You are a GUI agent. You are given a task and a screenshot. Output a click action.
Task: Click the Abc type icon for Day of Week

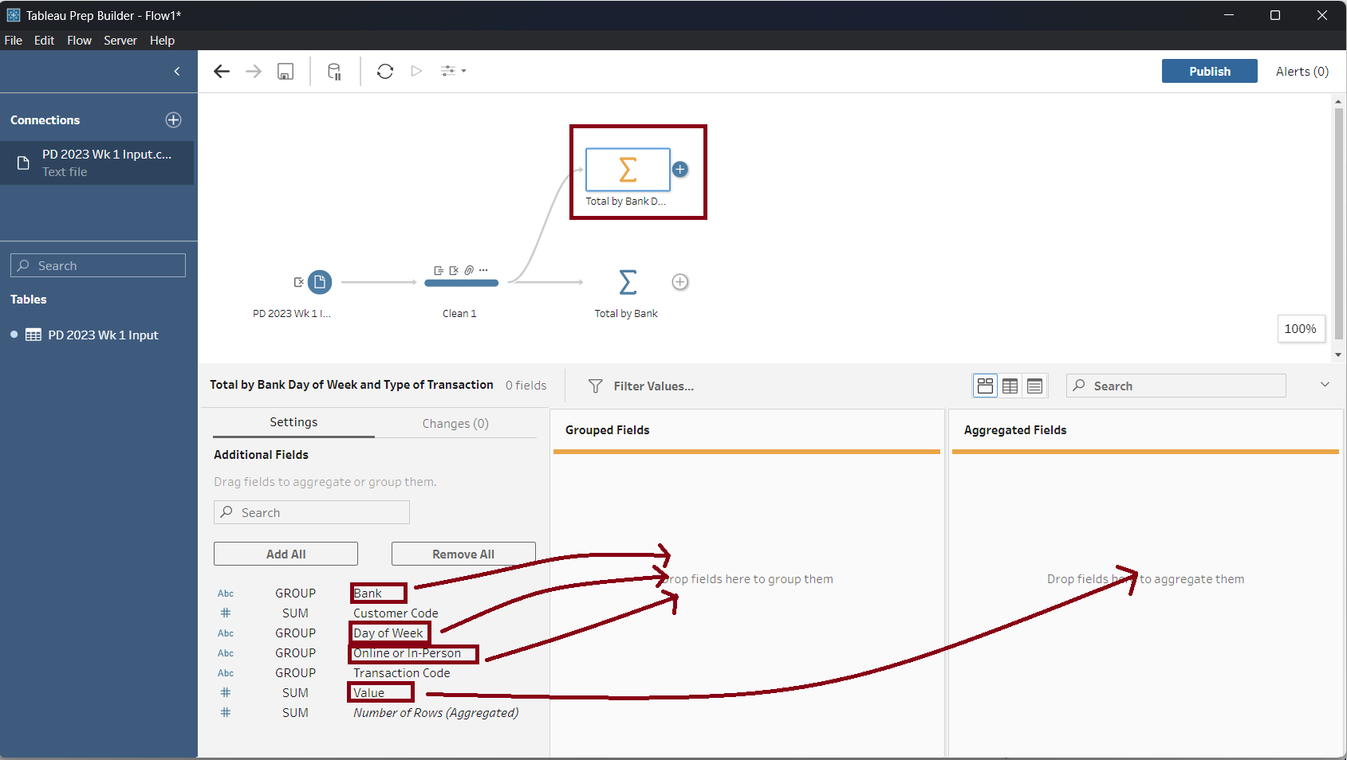226,633
